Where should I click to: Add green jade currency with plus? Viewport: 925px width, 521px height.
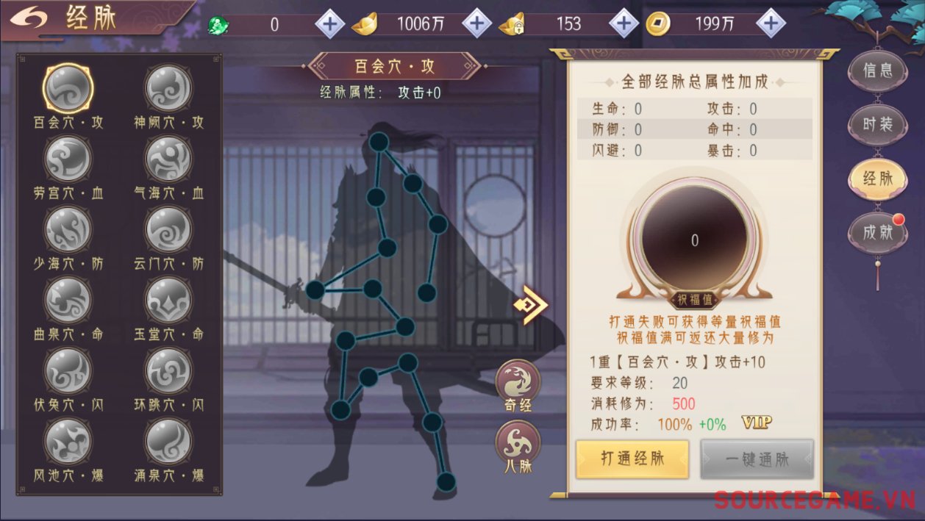point(330,24)
